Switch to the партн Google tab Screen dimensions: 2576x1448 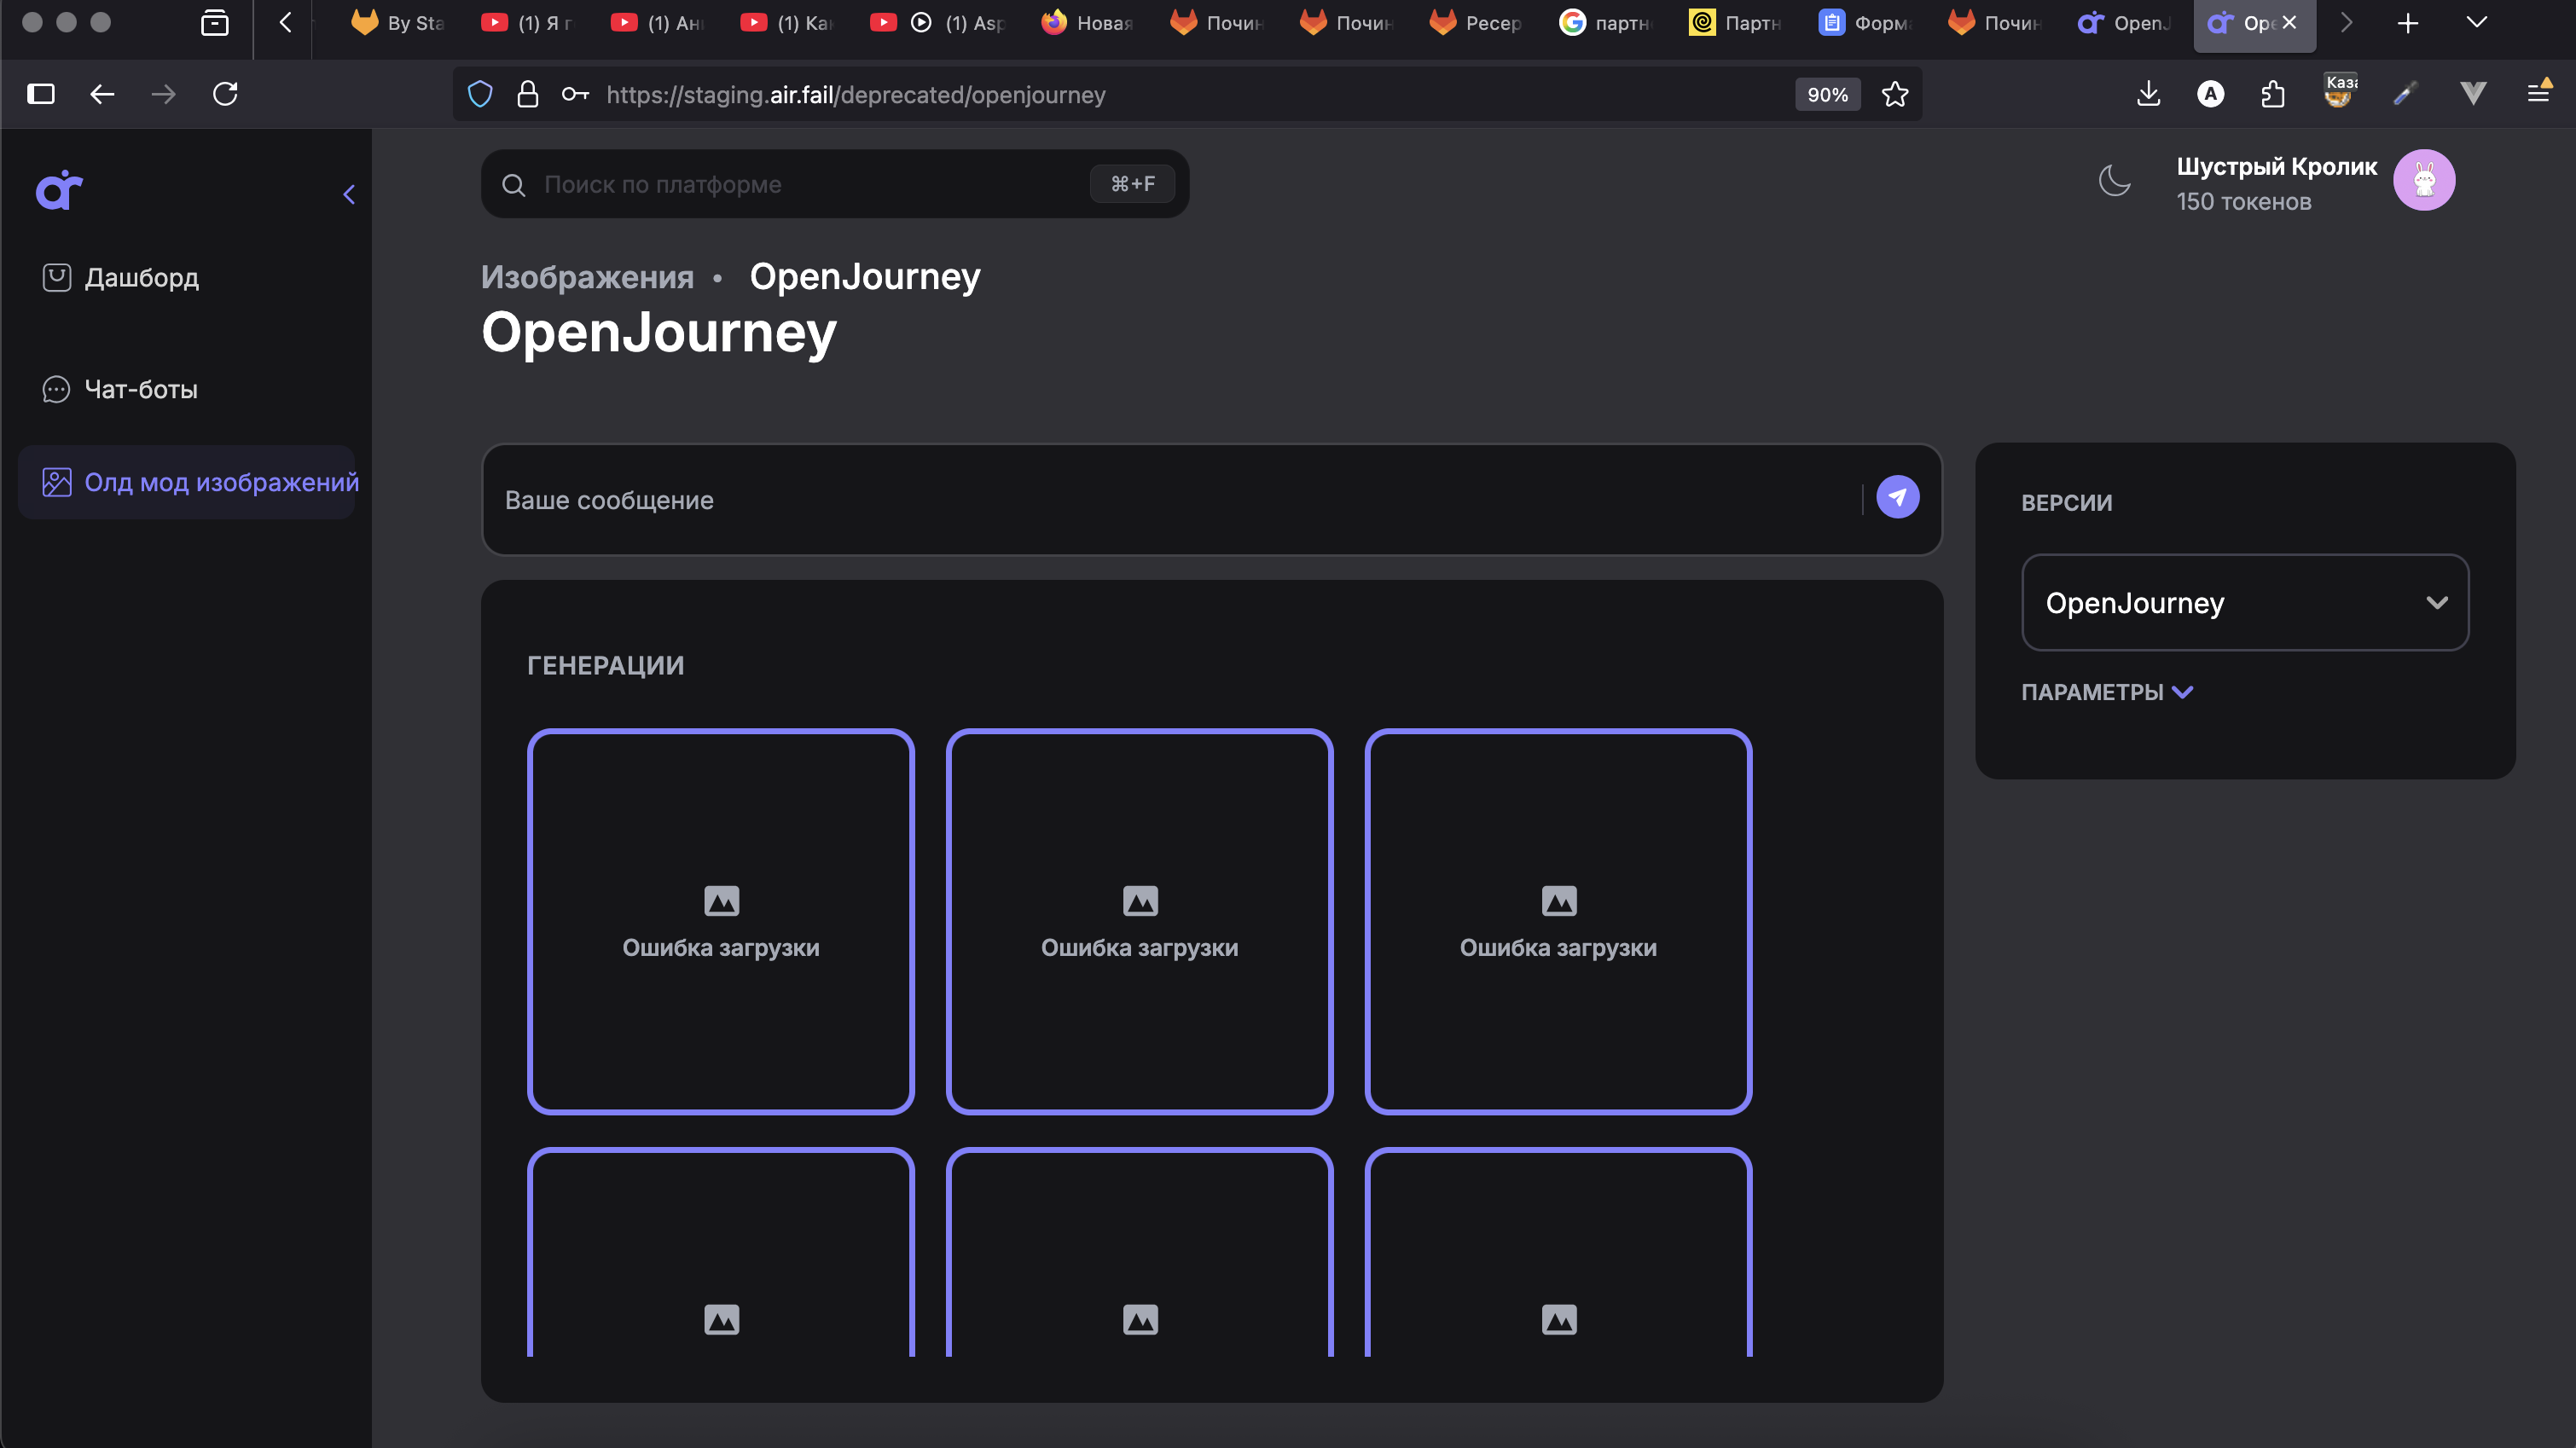click(1606, 22)
